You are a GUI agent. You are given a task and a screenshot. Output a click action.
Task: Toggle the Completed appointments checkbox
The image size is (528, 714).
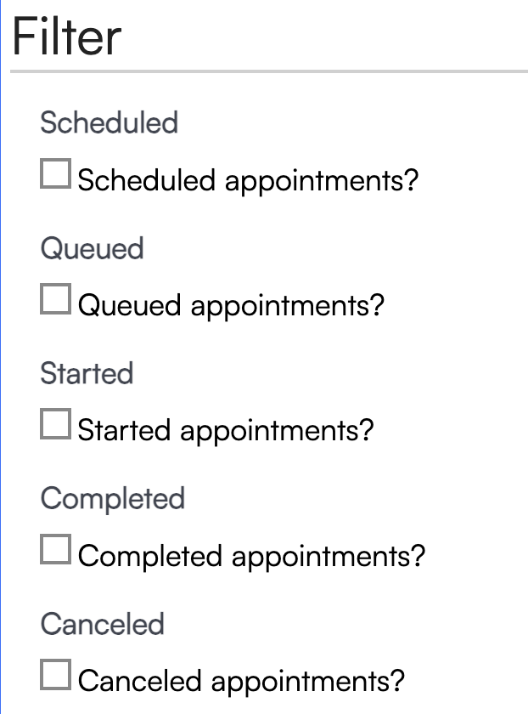click(55, 551)
